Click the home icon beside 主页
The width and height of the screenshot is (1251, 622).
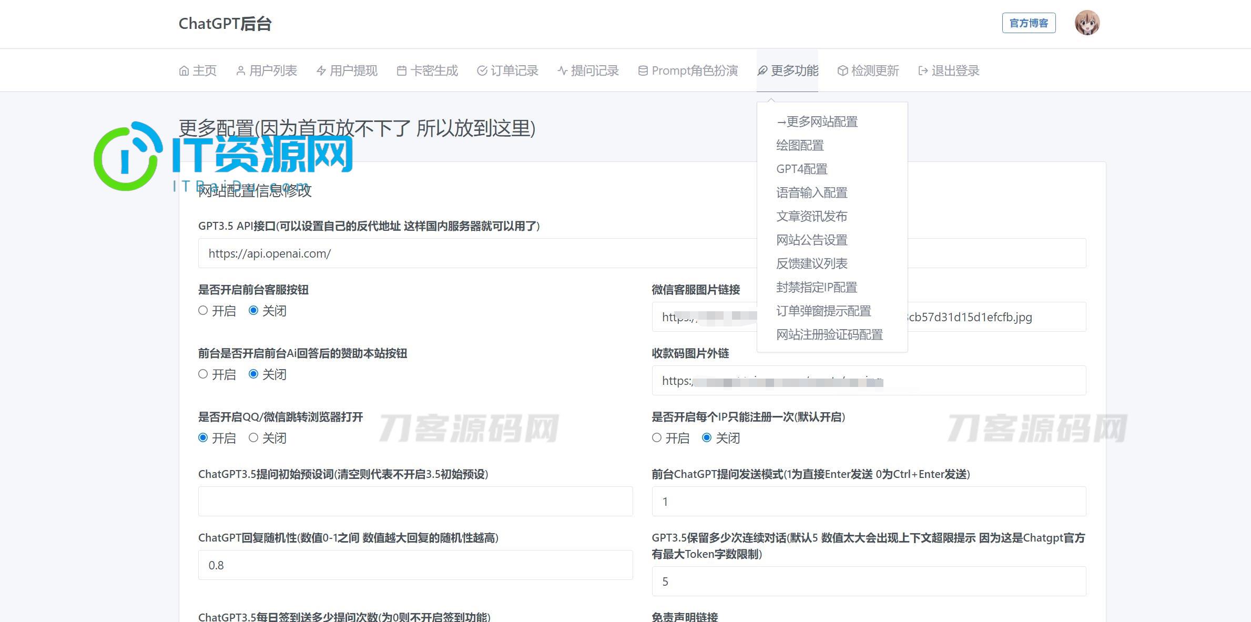[x=184, y=70]
